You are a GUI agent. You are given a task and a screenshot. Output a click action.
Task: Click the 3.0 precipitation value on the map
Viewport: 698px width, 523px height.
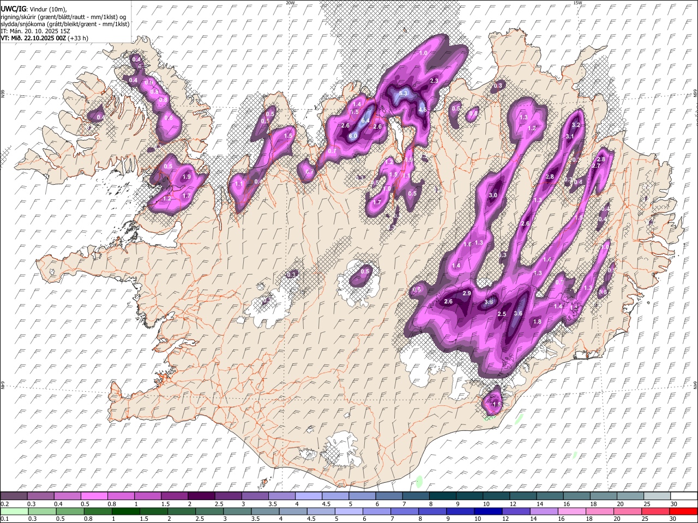click(x=494, y=195)
